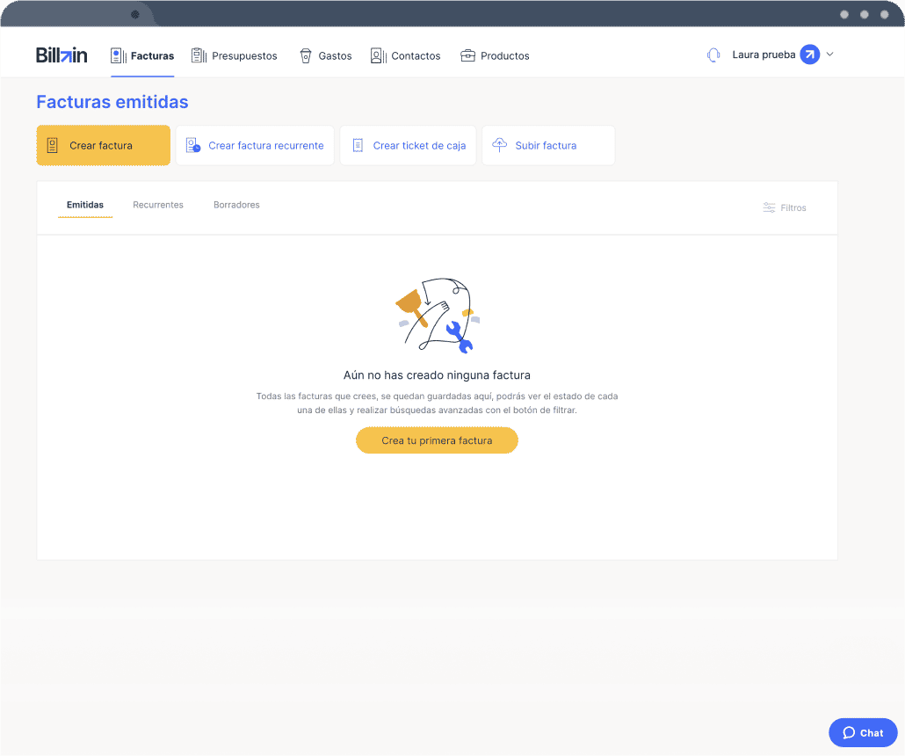Click the blue arrow profile avatar
Viewport: 905px width, 756px height.
[x=810, y=55]
